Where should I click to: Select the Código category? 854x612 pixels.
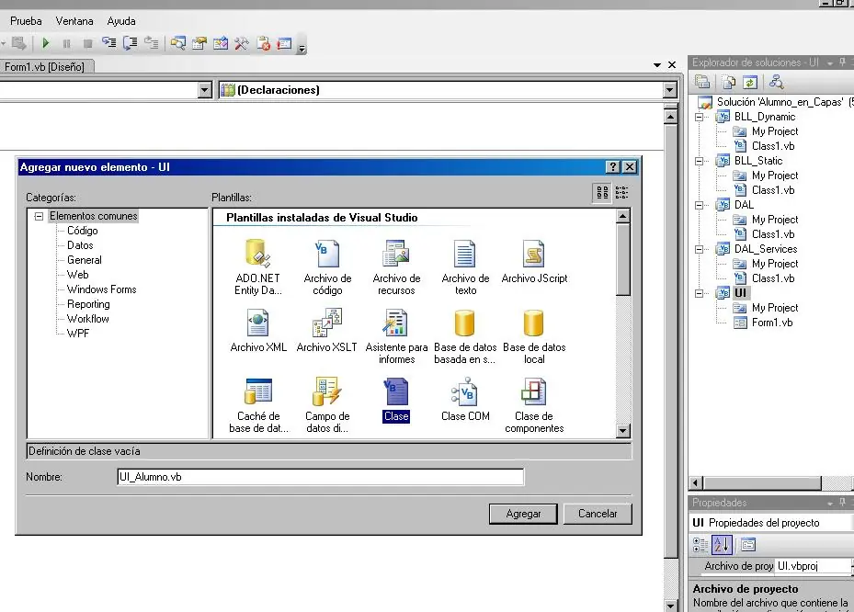pyautogui.click(x=82, y=231)
